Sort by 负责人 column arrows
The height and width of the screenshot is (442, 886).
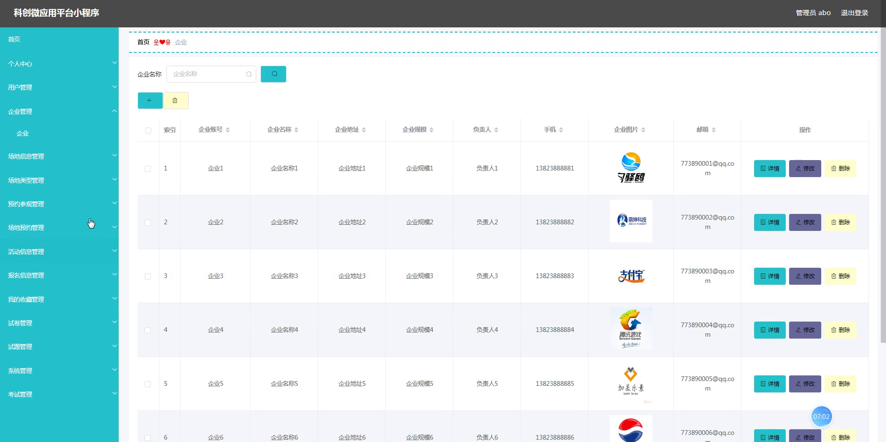click(x=496, y=130)
